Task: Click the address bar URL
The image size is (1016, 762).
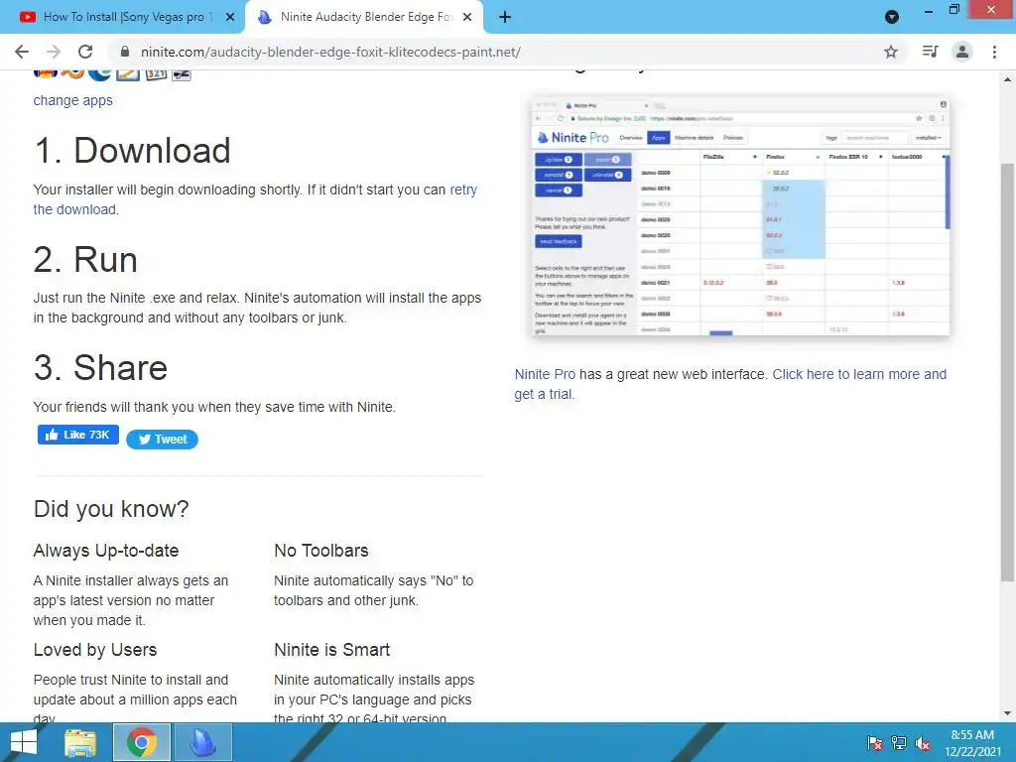Action: click(330, 52)
